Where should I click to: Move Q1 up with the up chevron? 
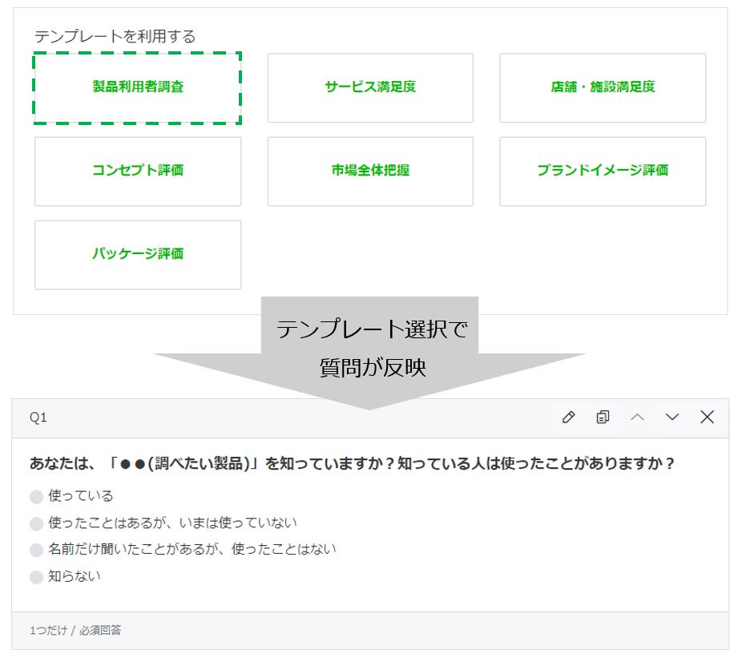coord(637,417)
